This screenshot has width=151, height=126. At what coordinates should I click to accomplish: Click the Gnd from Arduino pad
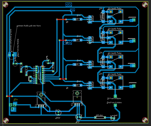115,105
